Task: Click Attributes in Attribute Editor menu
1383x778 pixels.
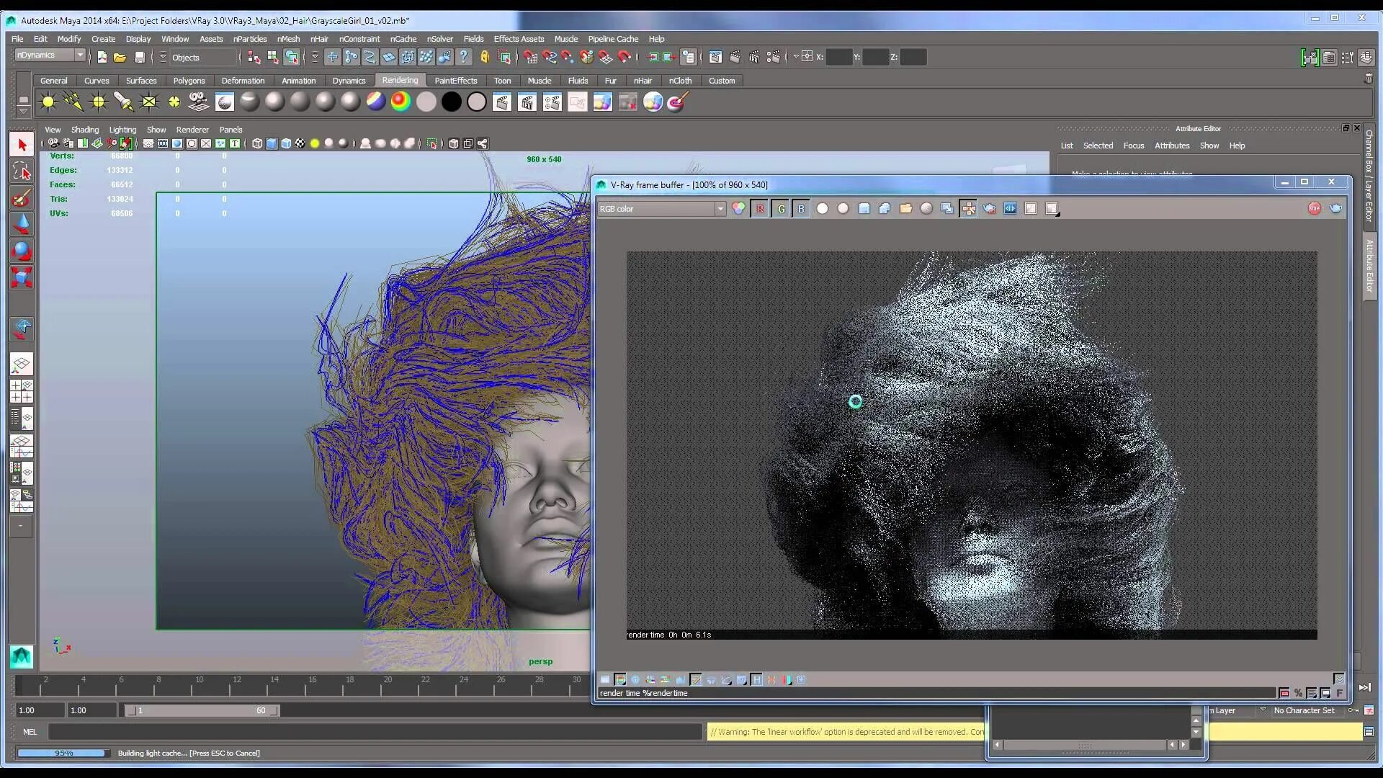Action: point(1171,146)
